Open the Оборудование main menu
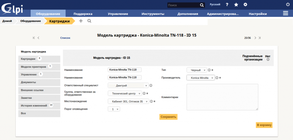This screenshot has height=140, width=293. (48, 14)
